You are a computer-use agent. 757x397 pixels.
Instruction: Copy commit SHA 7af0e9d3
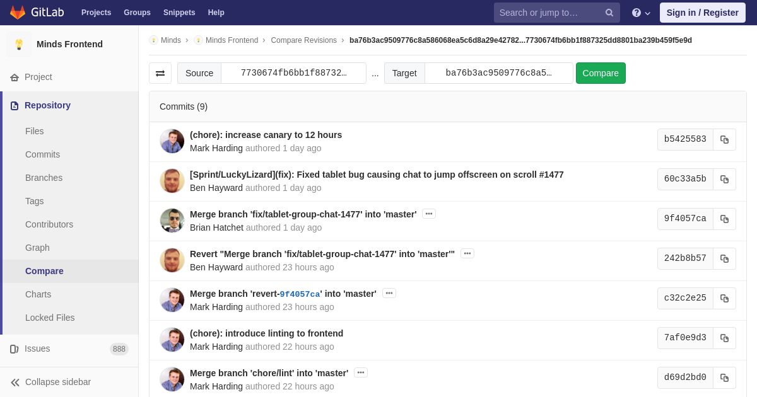pos(724,338)
